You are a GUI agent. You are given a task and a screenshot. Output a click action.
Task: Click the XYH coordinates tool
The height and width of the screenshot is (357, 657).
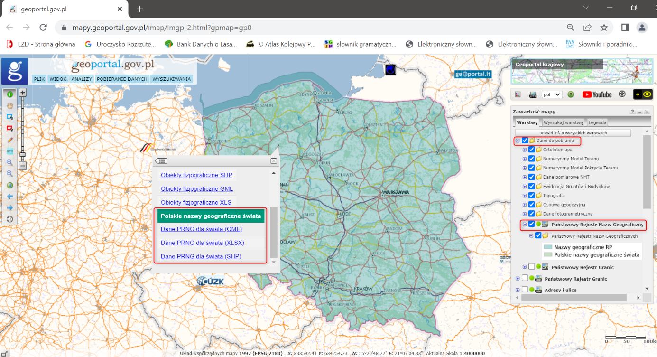[9, 151]
